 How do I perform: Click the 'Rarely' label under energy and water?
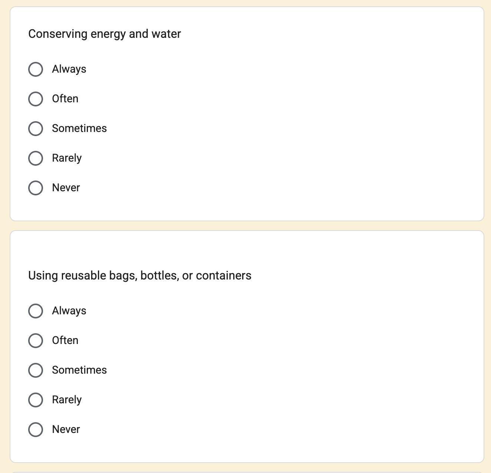click(67, 158)
